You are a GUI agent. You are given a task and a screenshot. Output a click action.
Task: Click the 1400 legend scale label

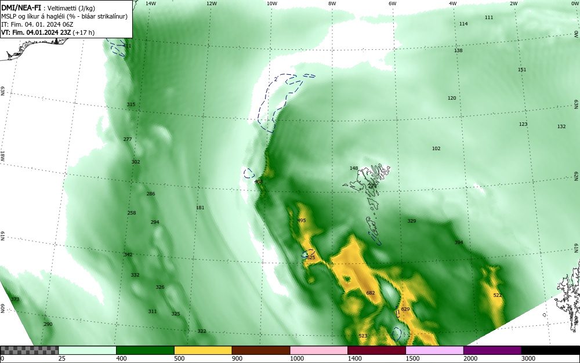(x=355, y=358)
